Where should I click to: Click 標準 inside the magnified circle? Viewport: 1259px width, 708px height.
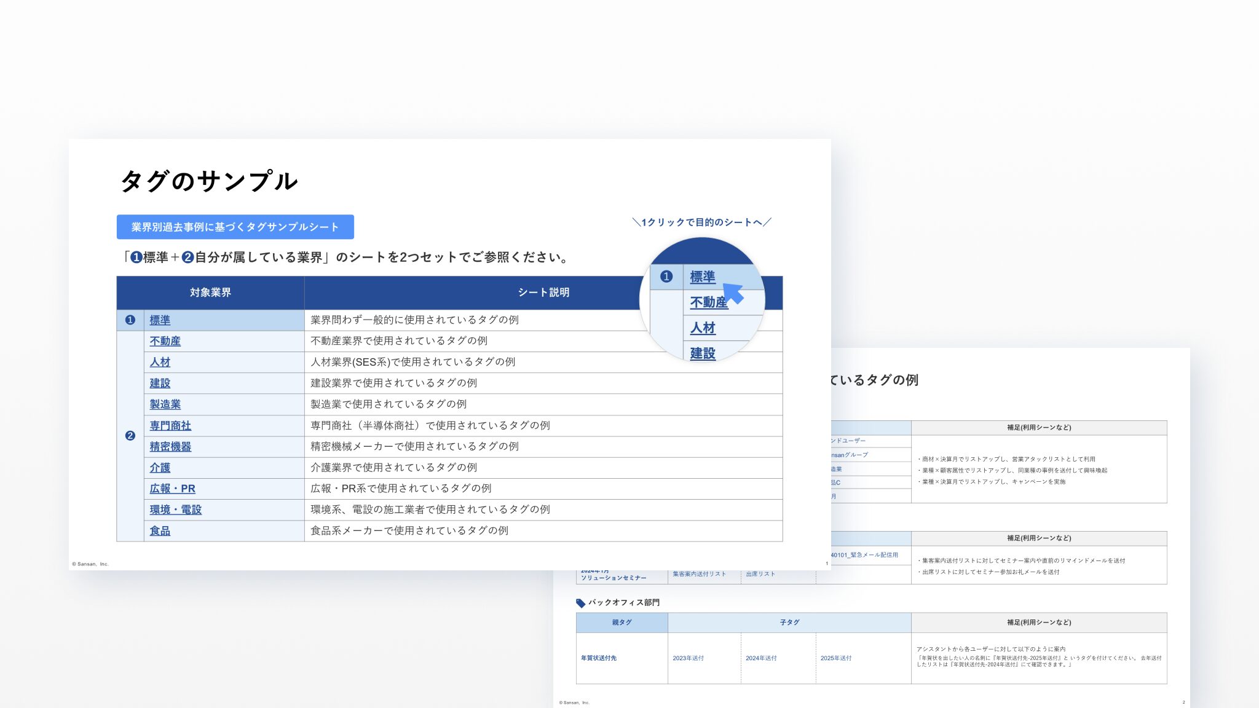click(x=702, y=277)
